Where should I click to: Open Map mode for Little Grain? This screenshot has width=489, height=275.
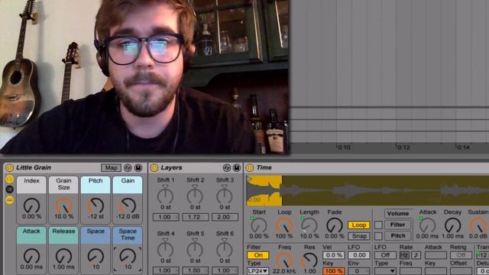point(111,168)
